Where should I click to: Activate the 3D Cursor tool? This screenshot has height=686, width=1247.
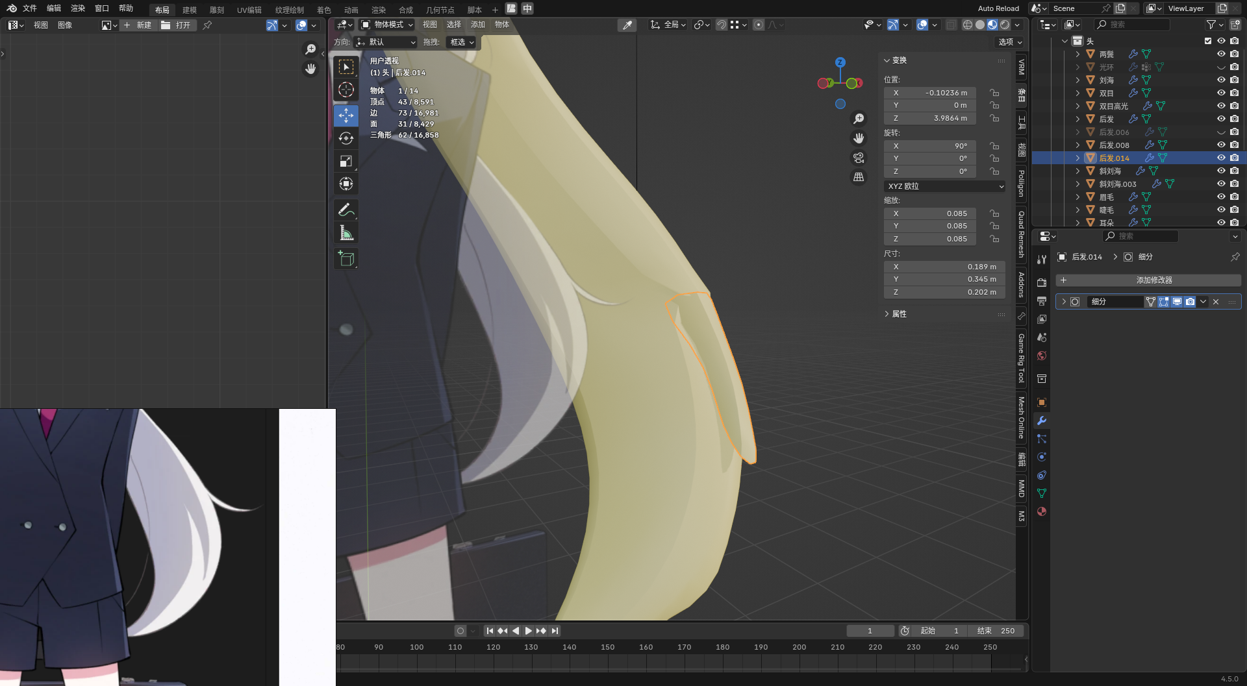[x=346, y=90]
